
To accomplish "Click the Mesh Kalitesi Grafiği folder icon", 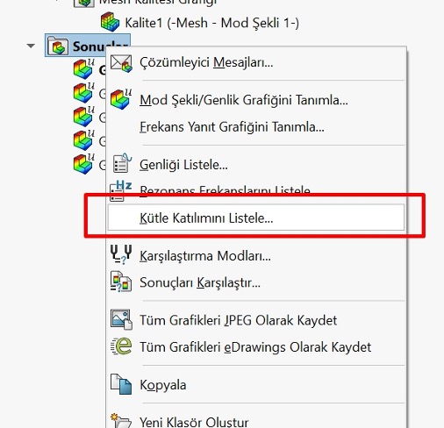I will point(83,3).
